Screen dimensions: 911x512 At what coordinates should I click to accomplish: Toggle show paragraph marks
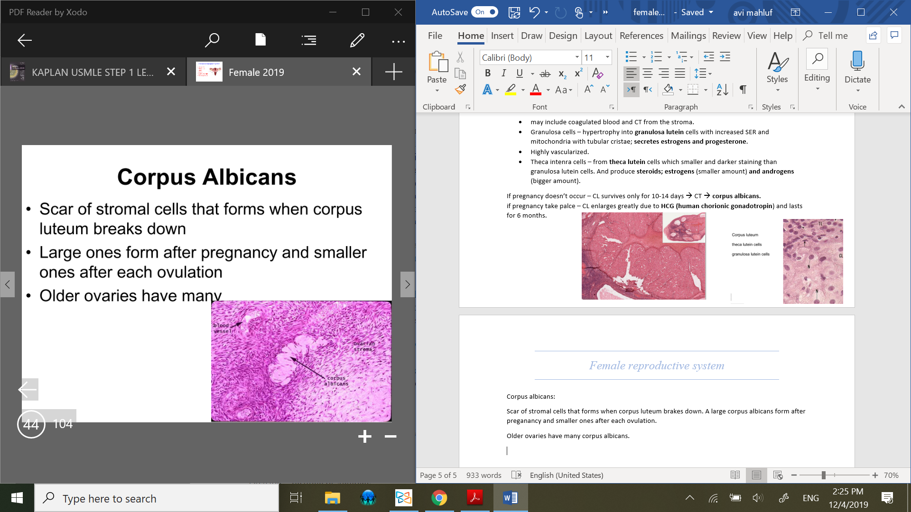pos(743,89)
